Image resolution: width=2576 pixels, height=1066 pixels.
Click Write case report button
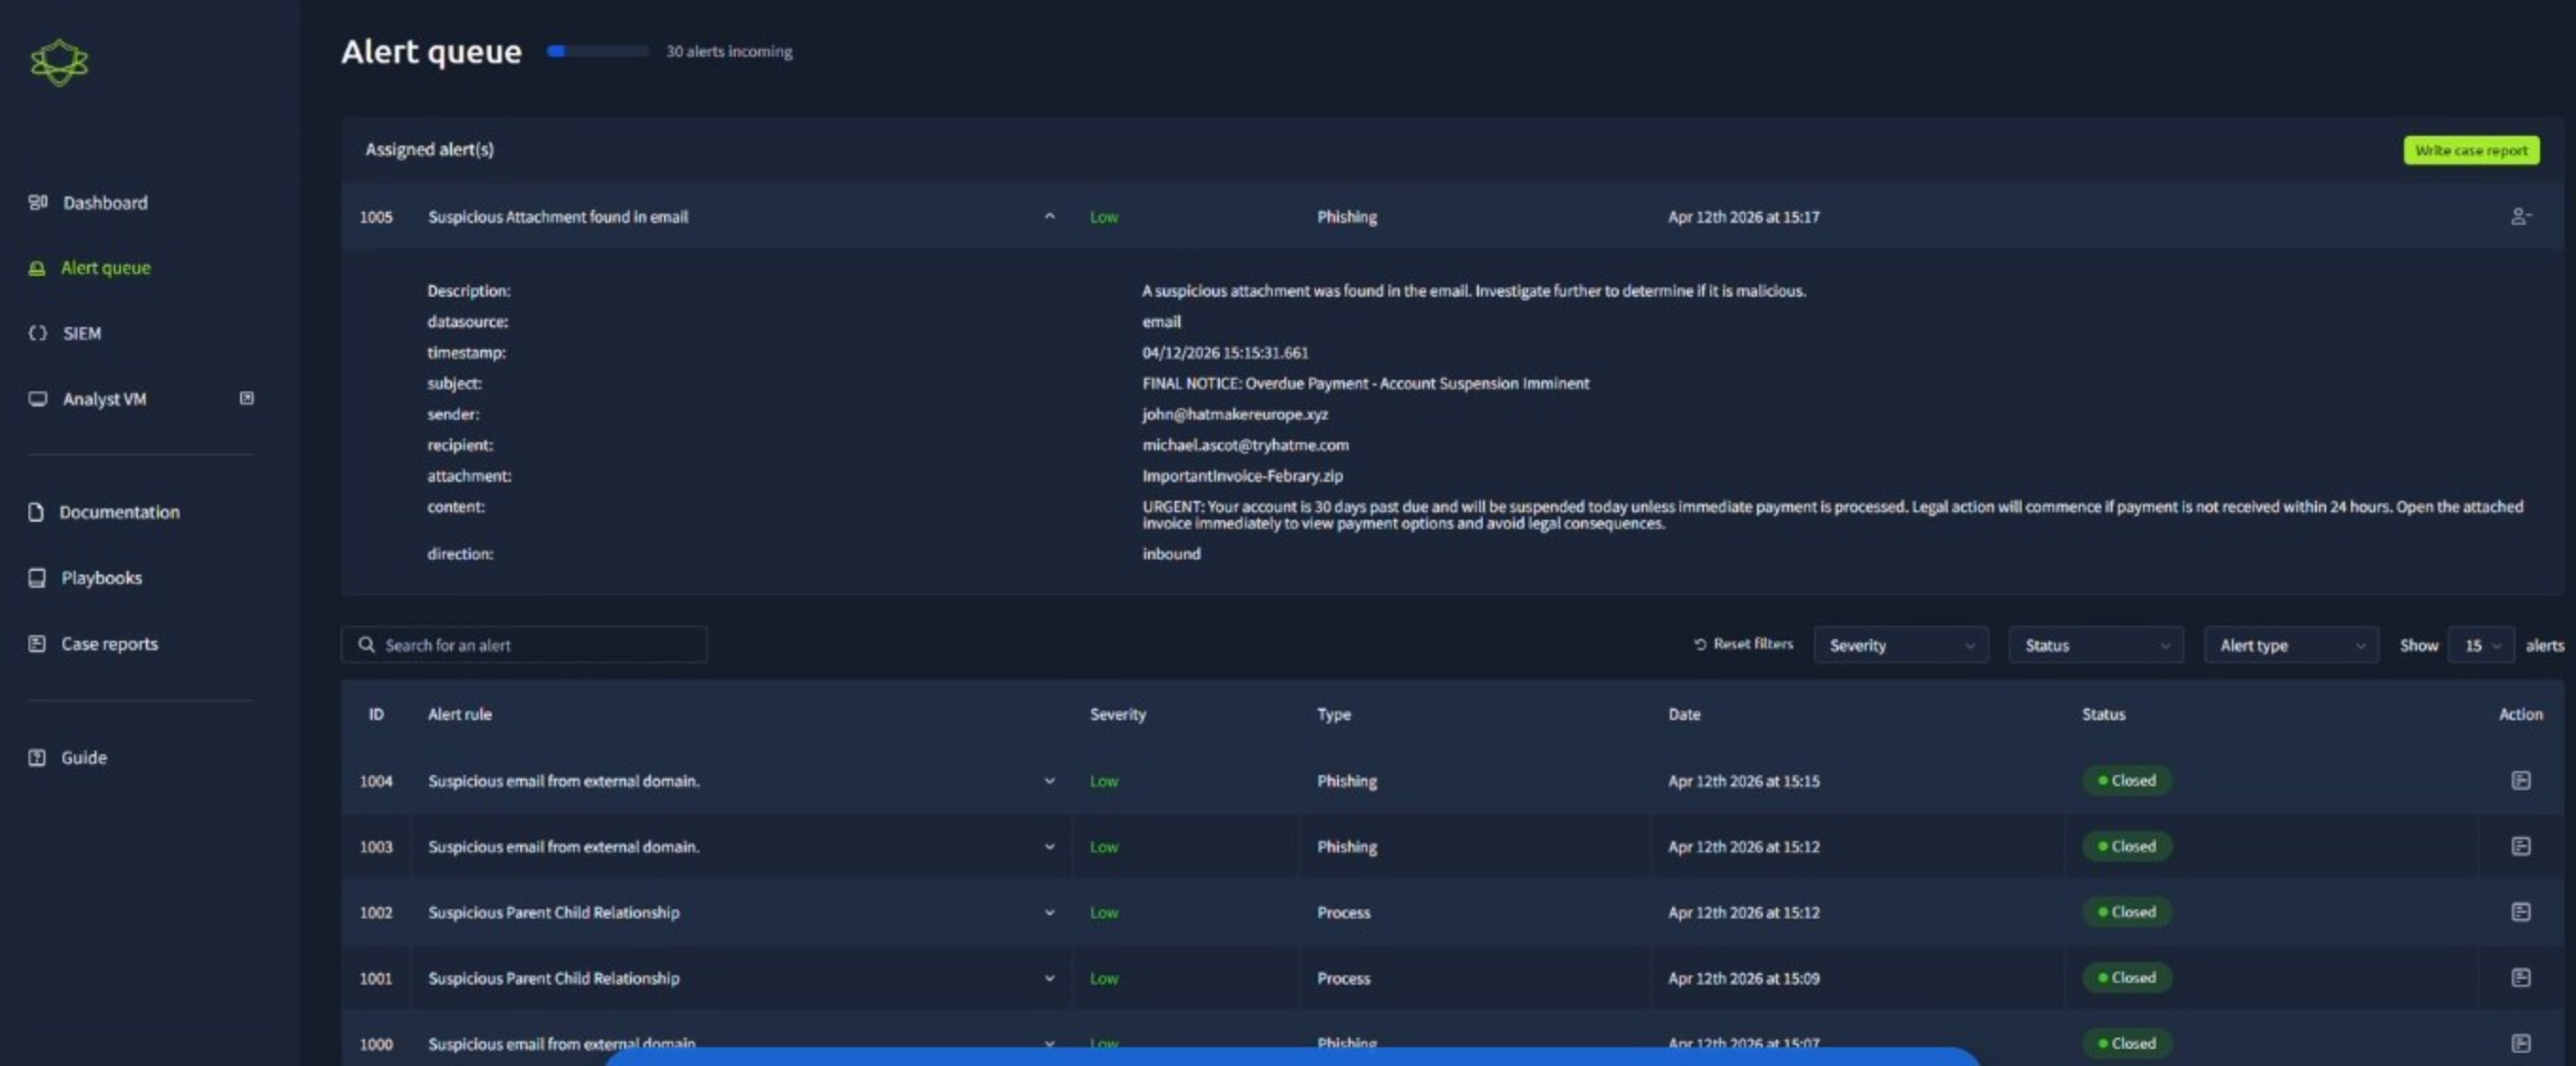point(2470,151)
